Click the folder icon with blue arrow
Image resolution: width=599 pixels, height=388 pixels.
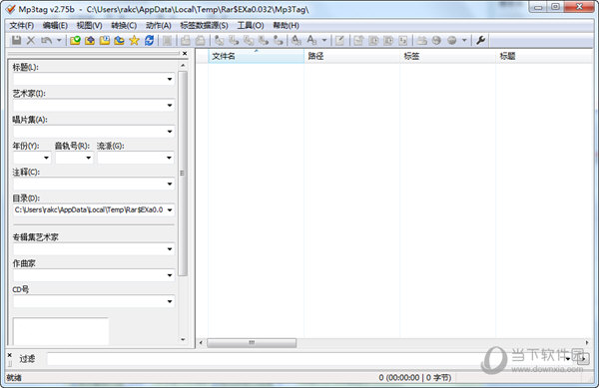pyautogui.click(x=119, y=40)
